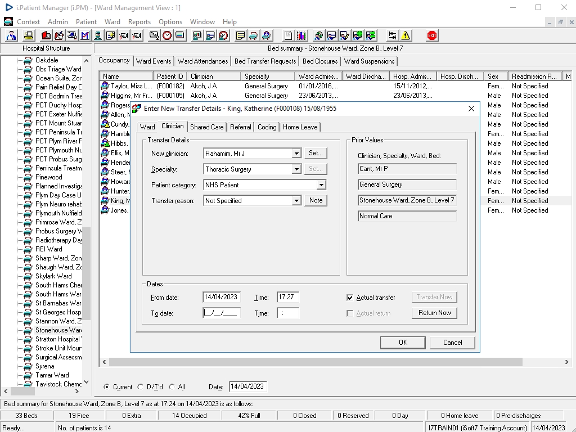Viewport: 576px width, 432px height.
Task: Switch to the Referral tab
Action: click(x=241, y=127)
